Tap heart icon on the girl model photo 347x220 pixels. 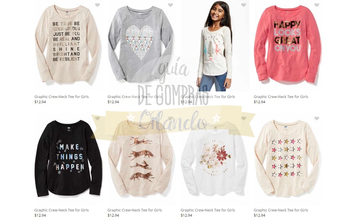[x=244, y=5]
